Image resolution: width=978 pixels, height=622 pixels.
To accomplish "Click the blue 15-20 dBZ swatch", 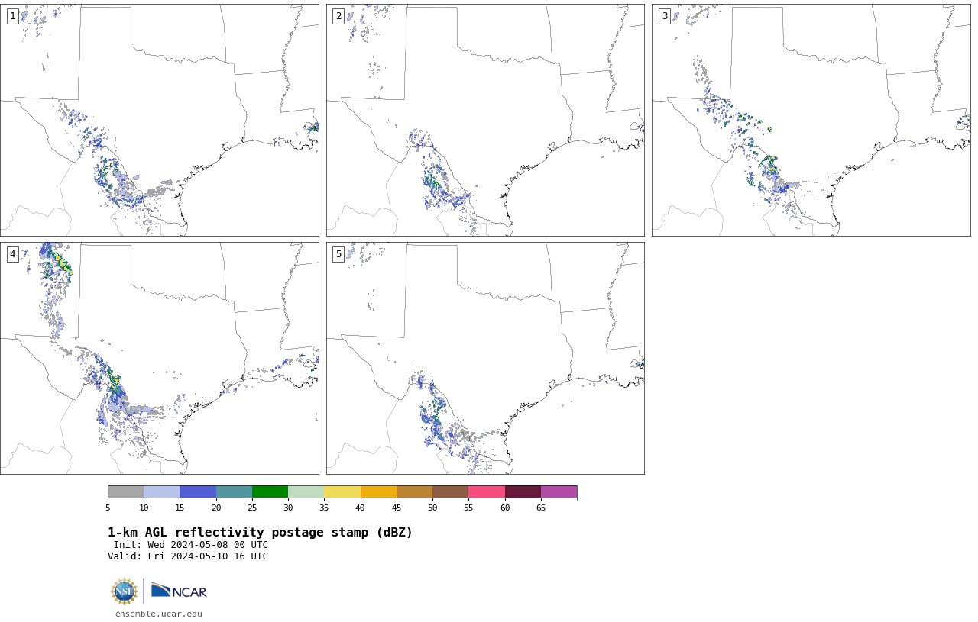I will pyautogui.click(x=198, y=491).
